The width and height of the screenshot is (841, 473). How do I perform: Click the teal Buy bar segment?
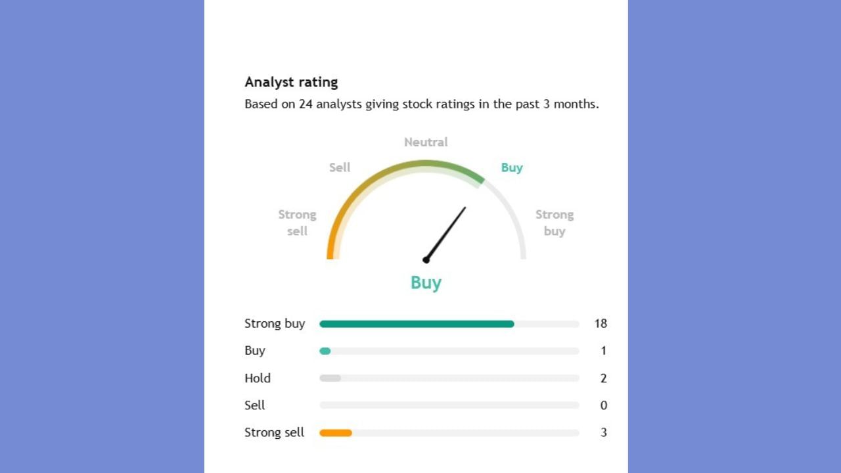[x=325, y=351]
